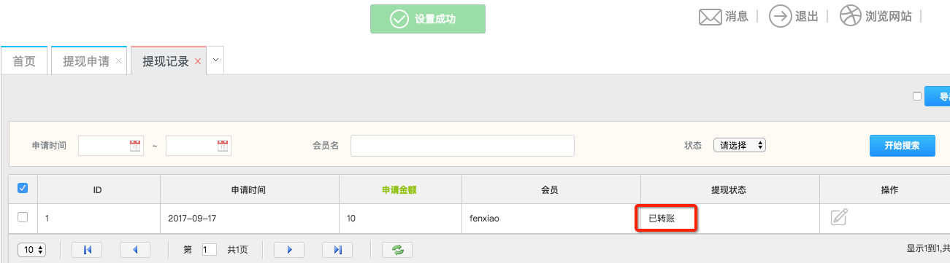950x263 pixels.
Task: Click the 开始搜索 button
Action: click(x=902, y=146)
